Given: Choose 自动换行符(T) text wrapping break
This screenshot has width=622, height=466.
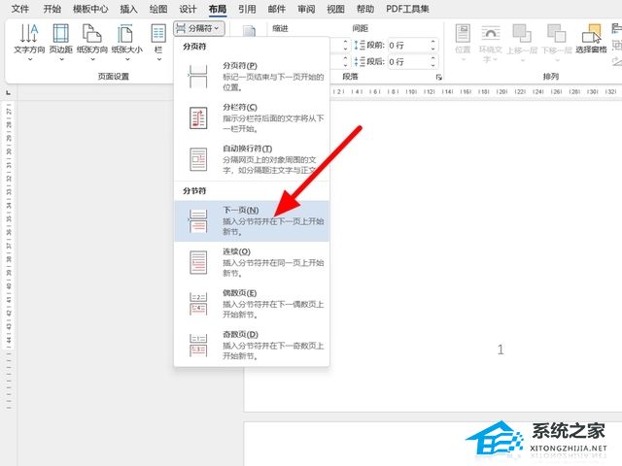Looking at the screenshot, I should pos(252,159).
